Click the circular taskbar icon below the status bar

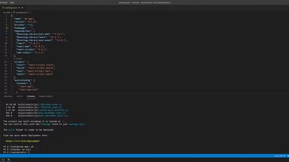3,160
